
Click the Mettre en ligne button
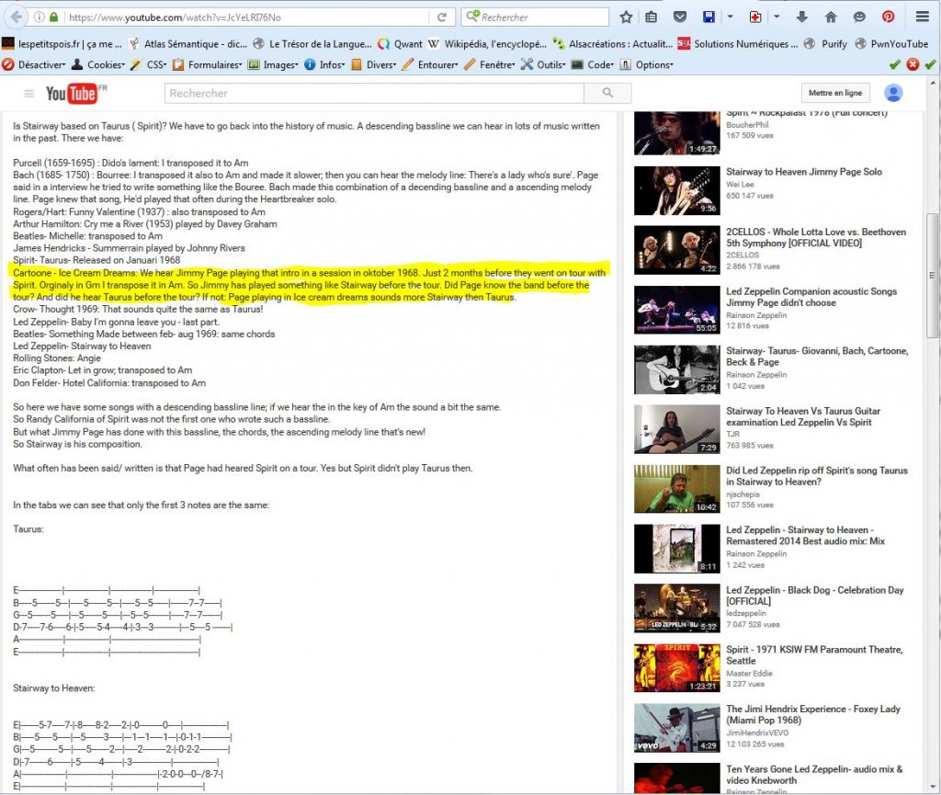click(x=834, y=93)
